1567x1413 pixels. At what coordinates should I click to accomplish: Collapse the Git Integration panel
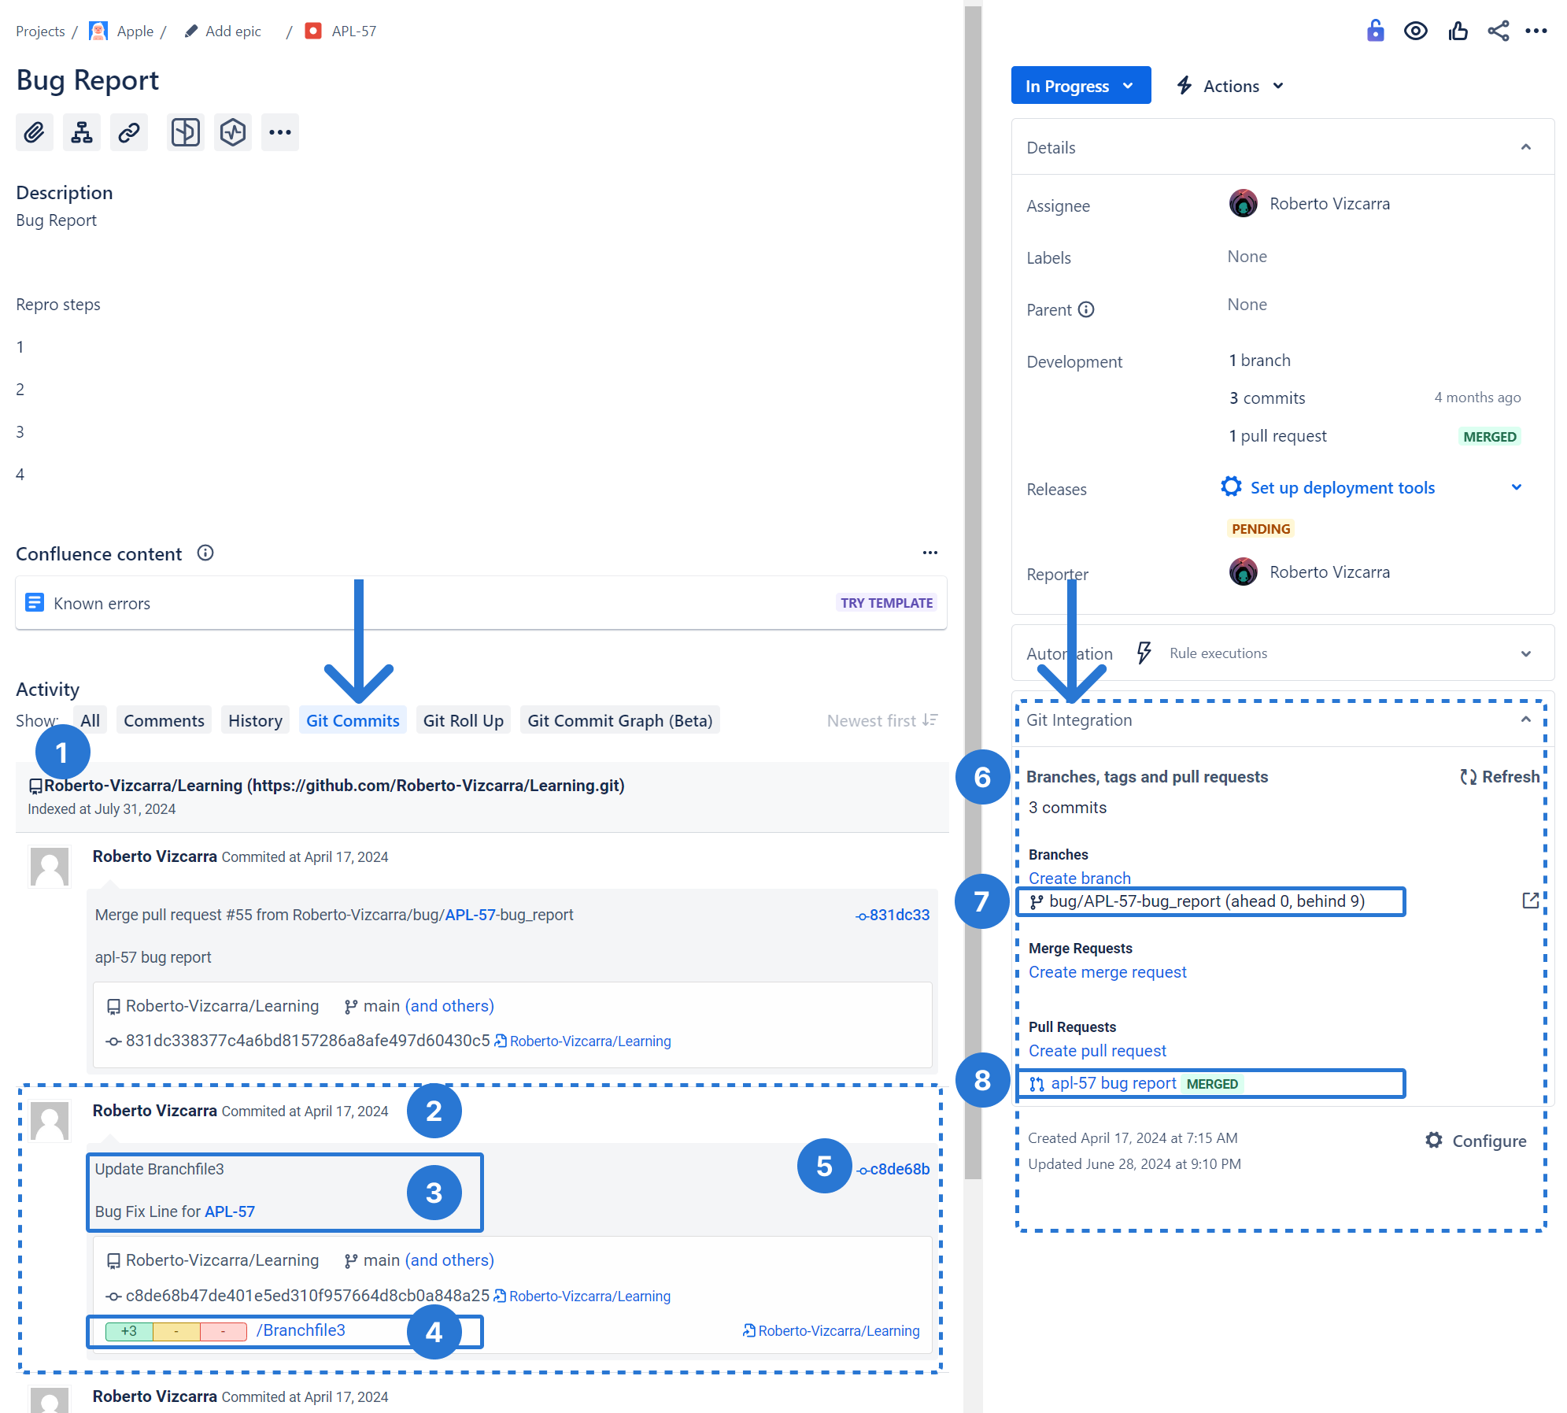tap(1526, 719)
